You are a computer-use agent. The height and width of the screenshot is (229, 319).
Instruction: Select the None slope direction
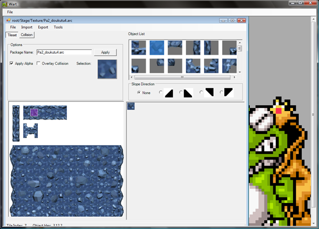click(139, 92)
